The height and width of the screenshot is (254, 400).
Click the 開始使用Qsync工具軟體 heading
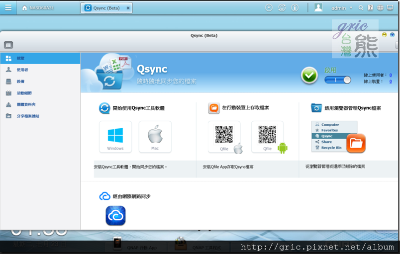pyautogui.click(x=138, y=108)
